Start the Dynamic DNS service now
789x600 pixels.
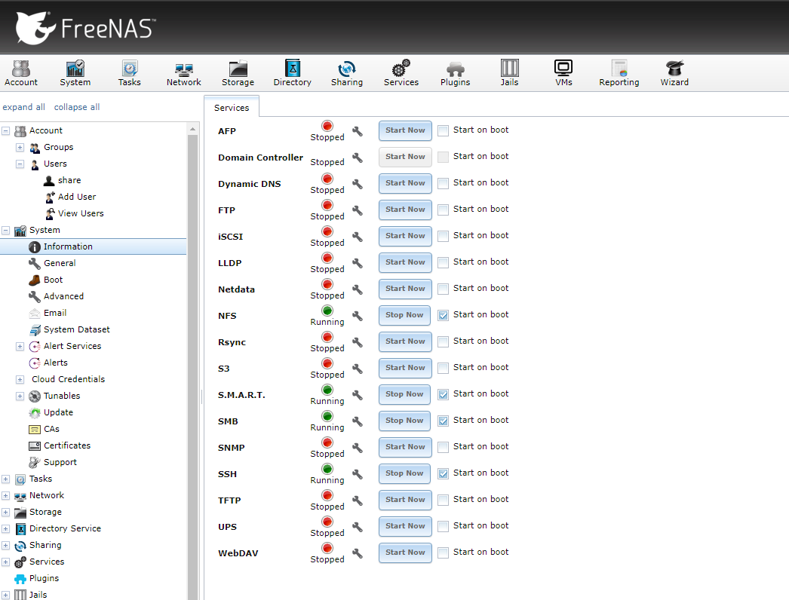[x=405, y=183]
